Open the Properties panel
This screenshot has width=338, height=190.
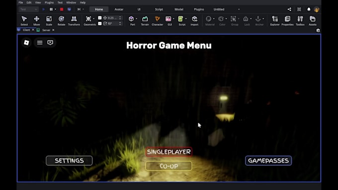click(287, 21)
